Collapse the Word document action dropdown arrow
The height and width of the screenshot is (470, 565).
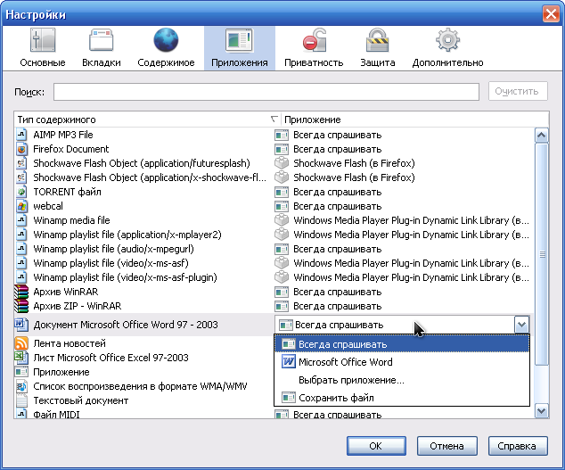[x=521, y=325]
